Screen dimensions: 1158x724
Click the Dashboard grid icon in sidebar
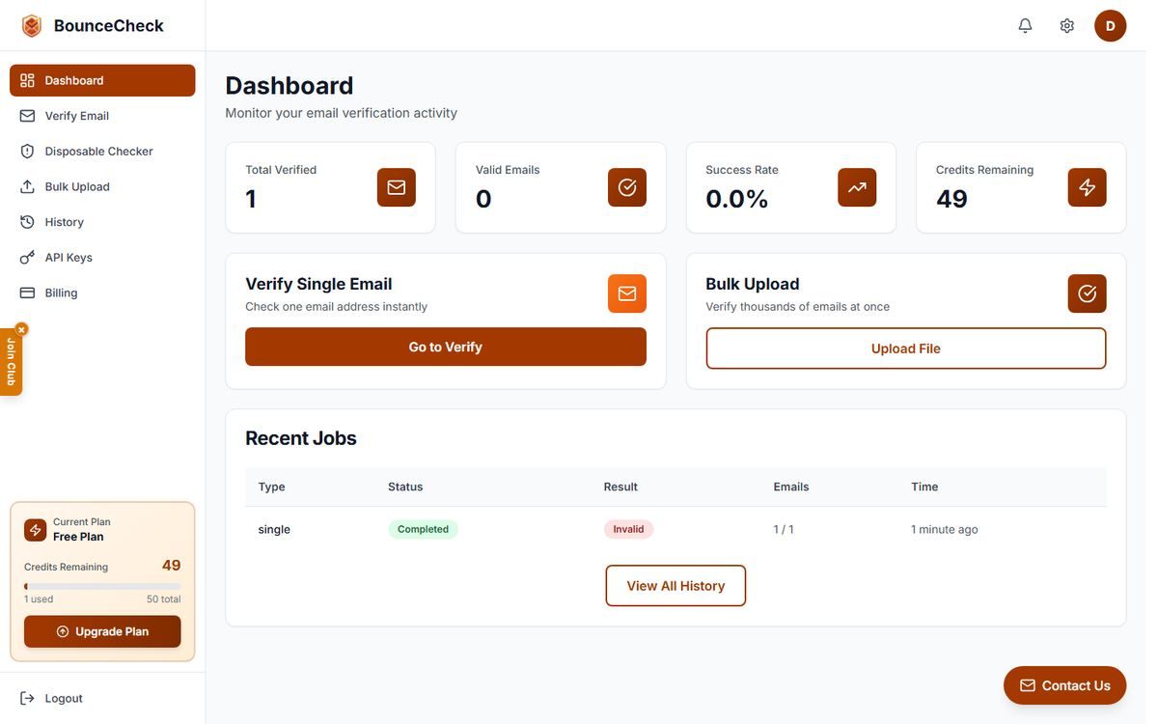27,80
